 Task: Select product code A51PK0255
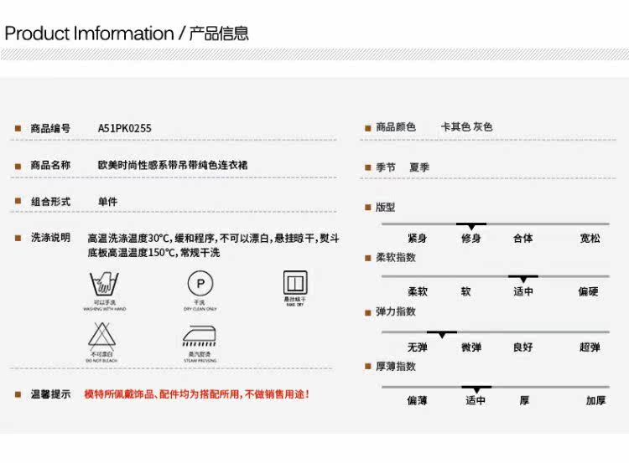(x=125, y=129)
